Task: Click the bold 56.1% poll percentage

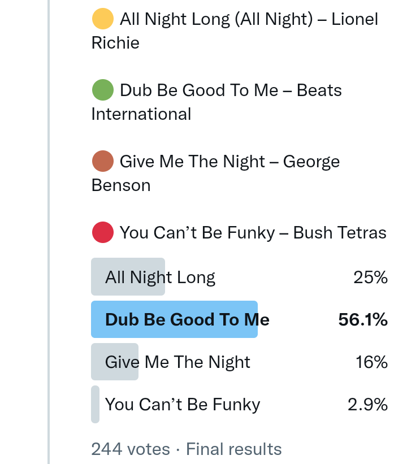Action: (x=363, y=320)
